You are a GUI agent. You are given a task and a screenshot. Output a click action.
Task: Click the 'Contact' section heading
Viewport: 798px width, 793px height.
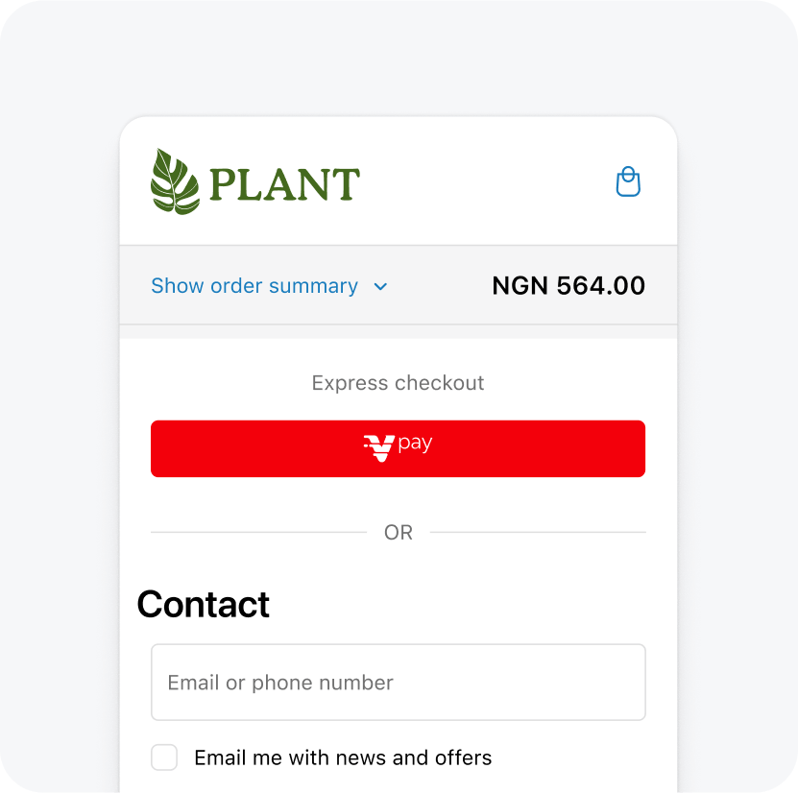pyautogui.click(x=204, y=605)
